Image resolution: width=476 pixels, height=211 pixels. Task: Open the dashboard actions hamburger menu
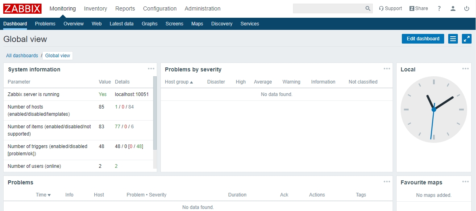point(453,39)
